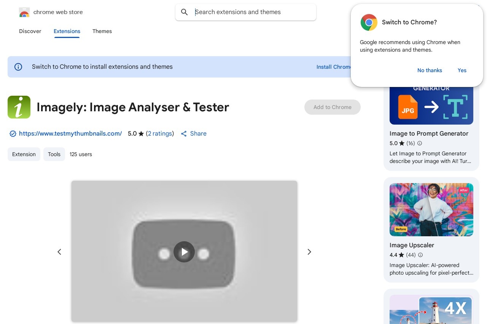The width and height of the screenshot is (487, 324).
Task: Decline with No thanks in the popup
Action: click(430, 70)
